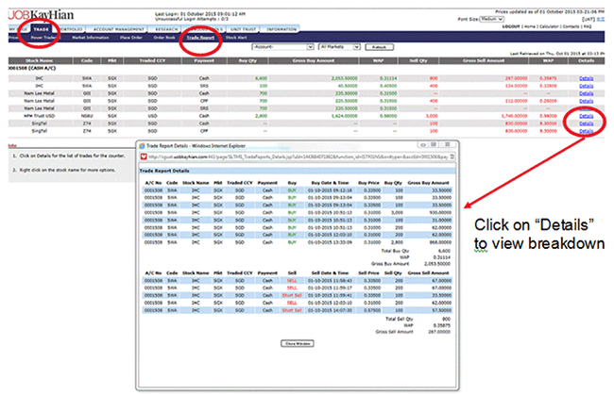Click the Gross Buy Amount column header in main table
Image resolution: width=614 pixels, height=395 pixels.
pos(314,60)
